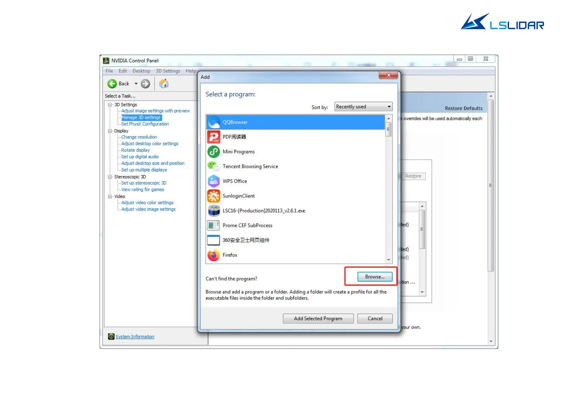The height and width of the screenshot is (409, 578).
Task: Select the Firefox icon
Action: [213, 255]
